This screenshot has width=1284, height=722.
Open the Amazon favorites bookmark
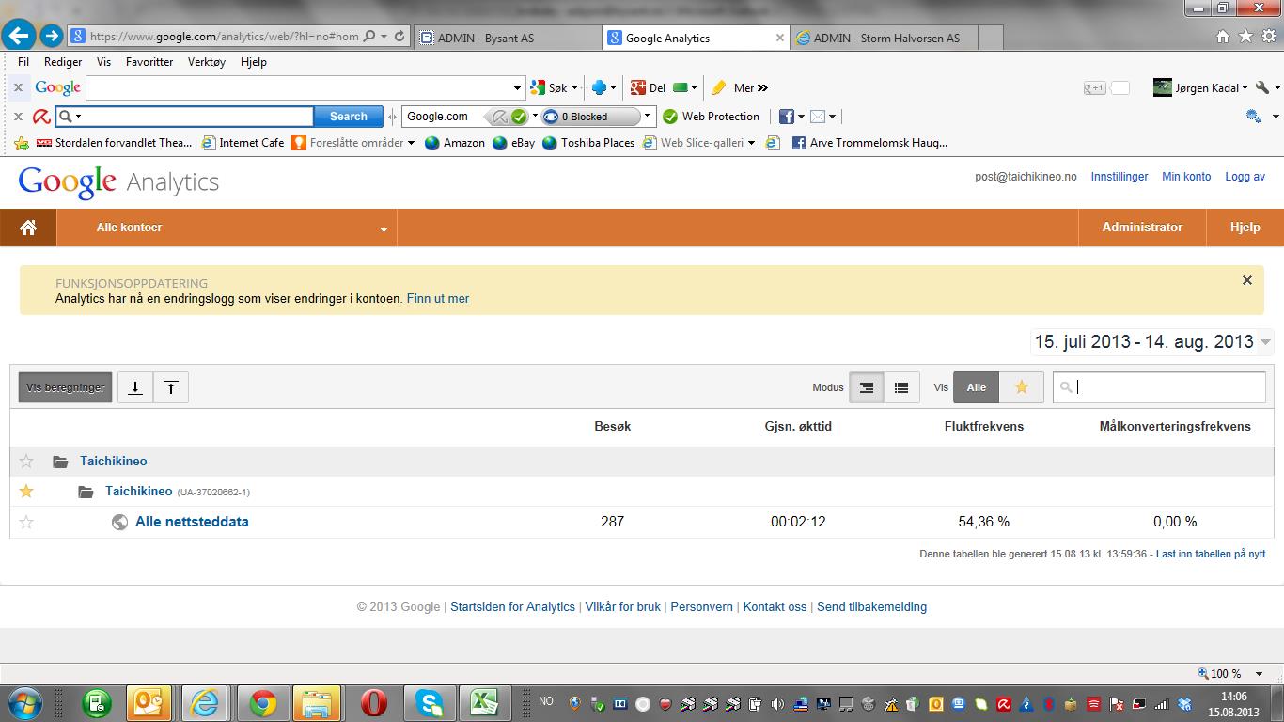[x=455, y=143]
